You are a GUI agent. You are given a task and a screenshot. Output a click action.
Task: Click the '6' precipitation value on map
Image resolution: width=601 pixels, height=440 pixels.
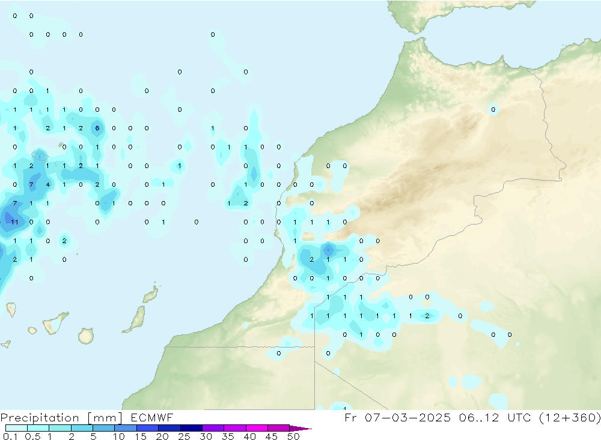(x=97, y=128)
